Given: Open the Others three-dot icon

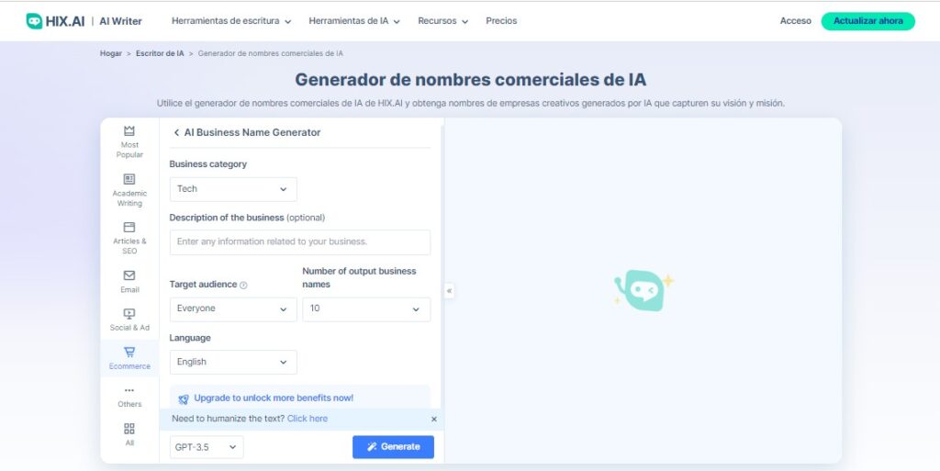Looking at the screenshot, I should coord(129,390).
